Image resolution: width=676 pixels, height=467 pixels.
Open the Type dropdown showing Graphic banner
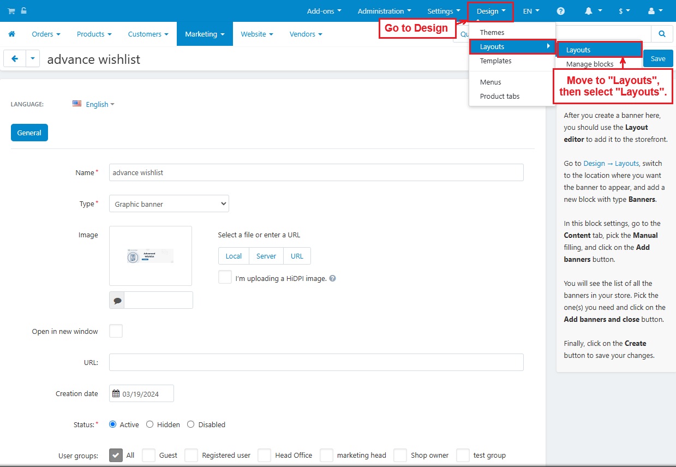pos(169,204)
